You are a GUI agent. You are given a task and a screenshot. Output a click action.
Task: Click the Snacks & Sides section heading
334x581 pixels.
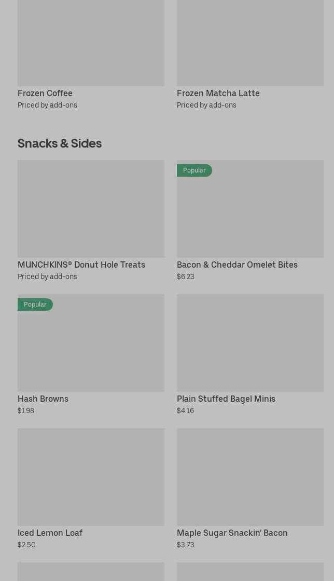pyautogui.click(x=60, y=143)
